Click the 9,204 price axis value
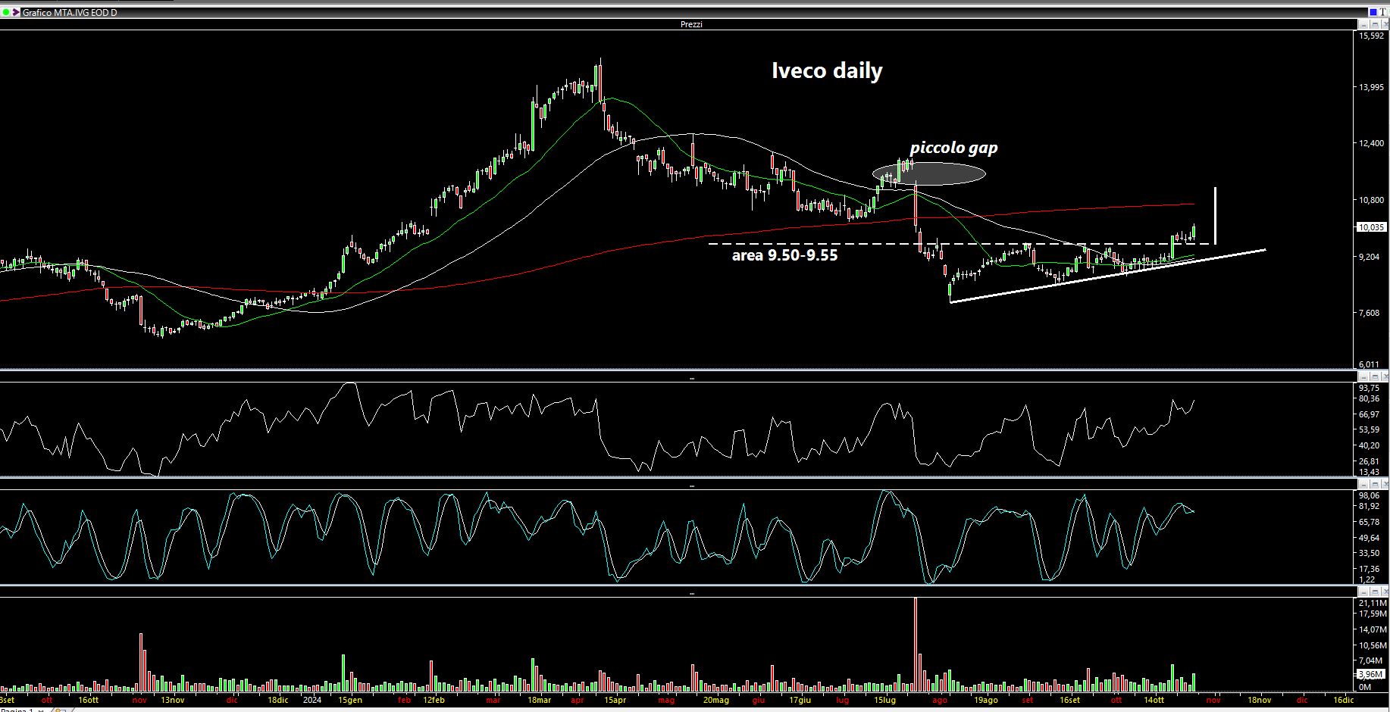 click(x=1371, y=258)
